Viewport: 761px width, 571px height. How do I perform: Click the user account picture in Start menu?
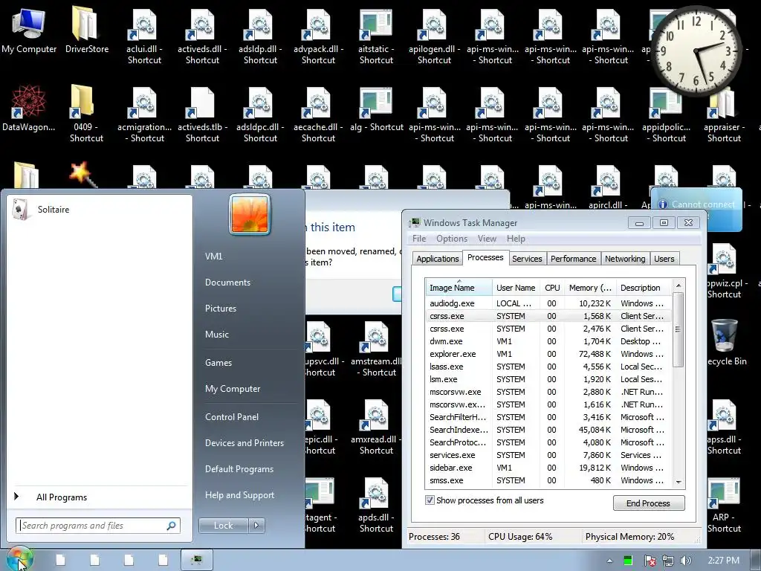tap(250, 214)
